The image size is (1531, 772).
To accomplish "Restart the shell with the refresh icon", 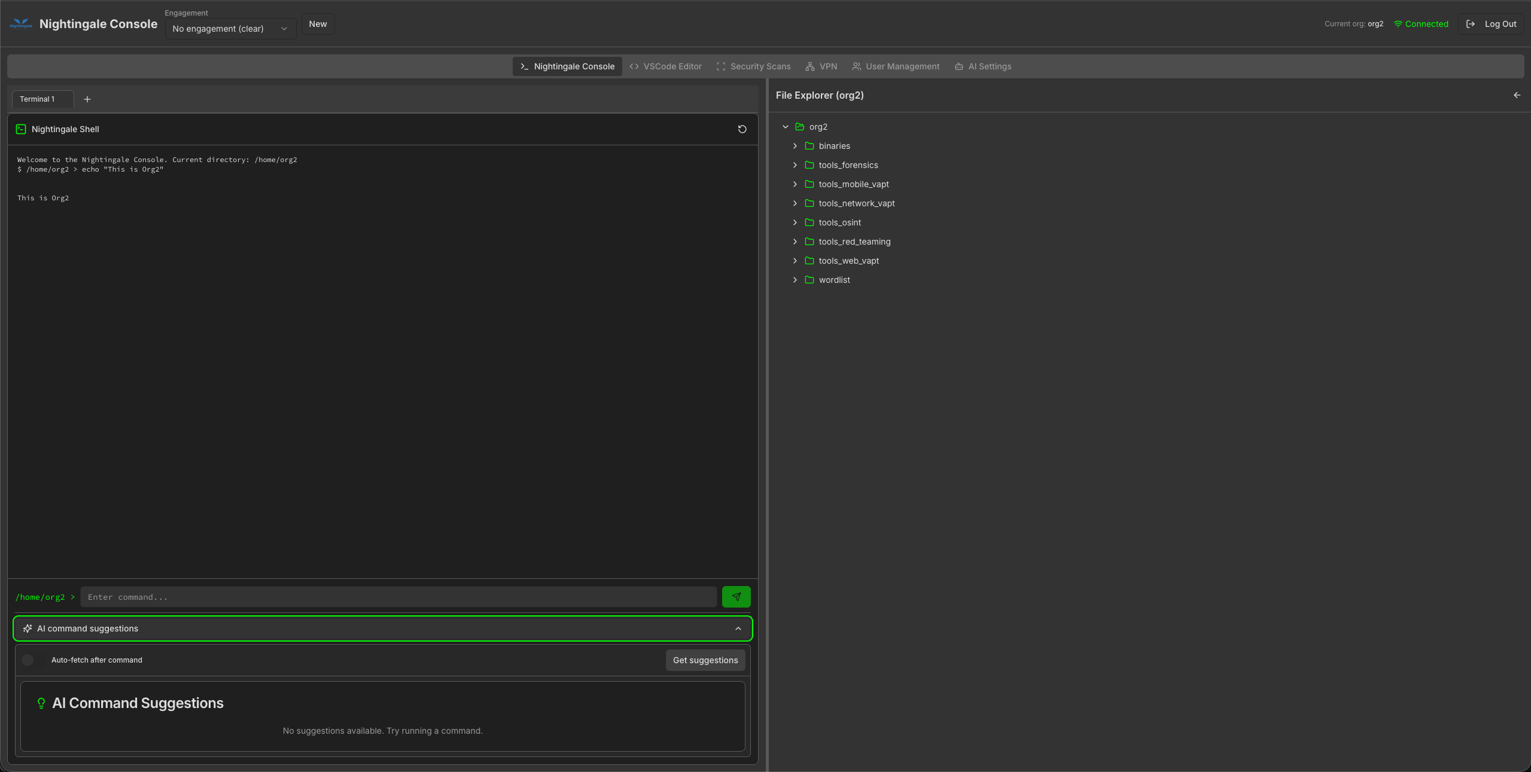I will tap(742, 129).
